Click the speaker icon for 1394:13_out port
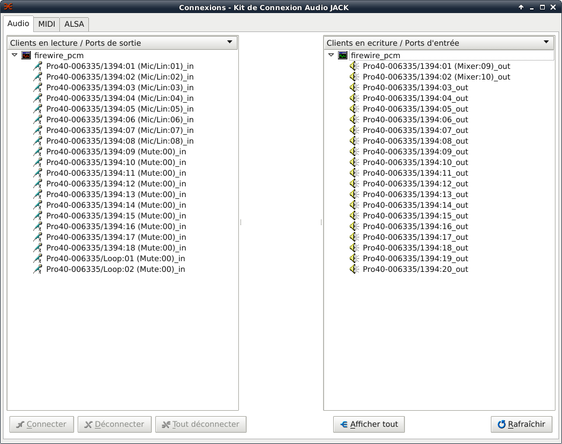This screenshot has width=562, height=444. coord(354,195)
